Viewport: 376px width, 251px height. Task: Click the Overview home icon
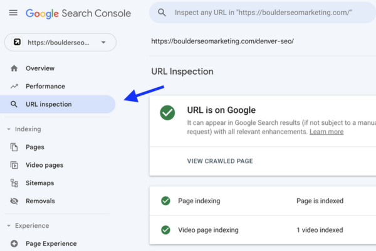pos(14,68)
